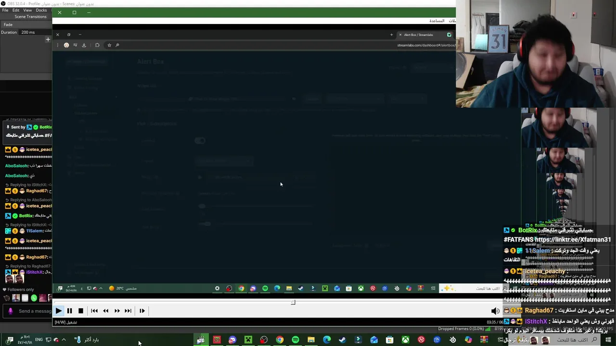Click the Play button in media player
616x346 pixels.
click(x=58, y=311)
